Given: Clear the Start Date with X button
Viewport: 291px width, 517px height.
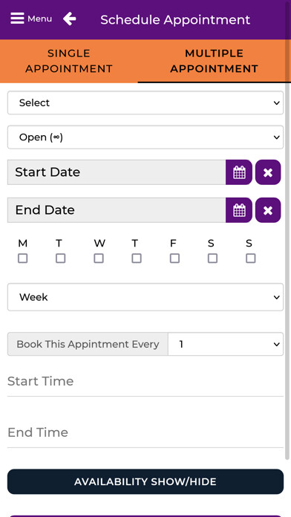Looking at the screenshot, I should click(x=268, y=172).
